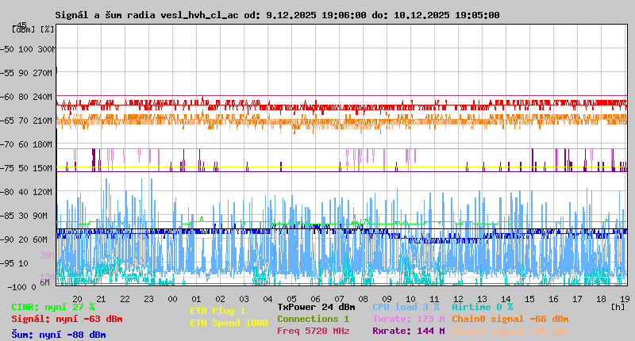Click the Freq 5720 MHz label

pos(313,331)
